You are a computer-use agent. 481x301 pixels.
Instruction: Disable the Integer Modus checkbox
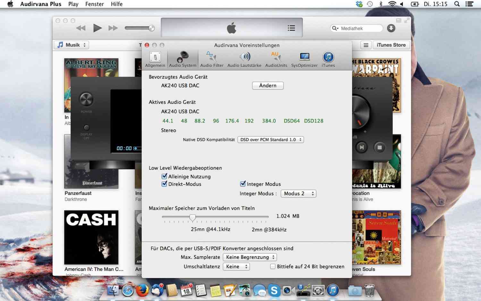(x=243, y=184)
